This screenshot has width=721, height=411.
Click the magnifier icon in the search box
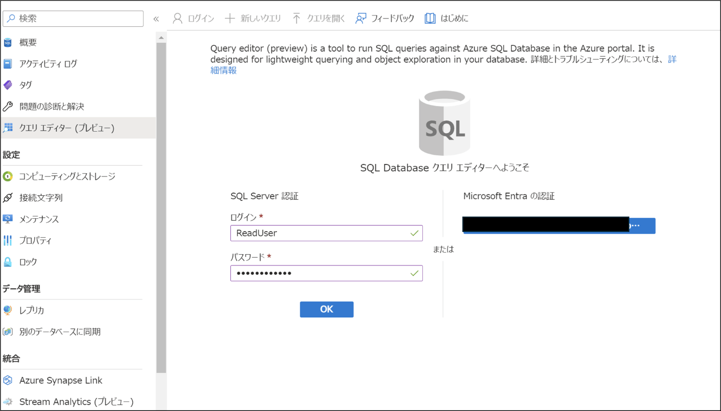pos(11,19)
